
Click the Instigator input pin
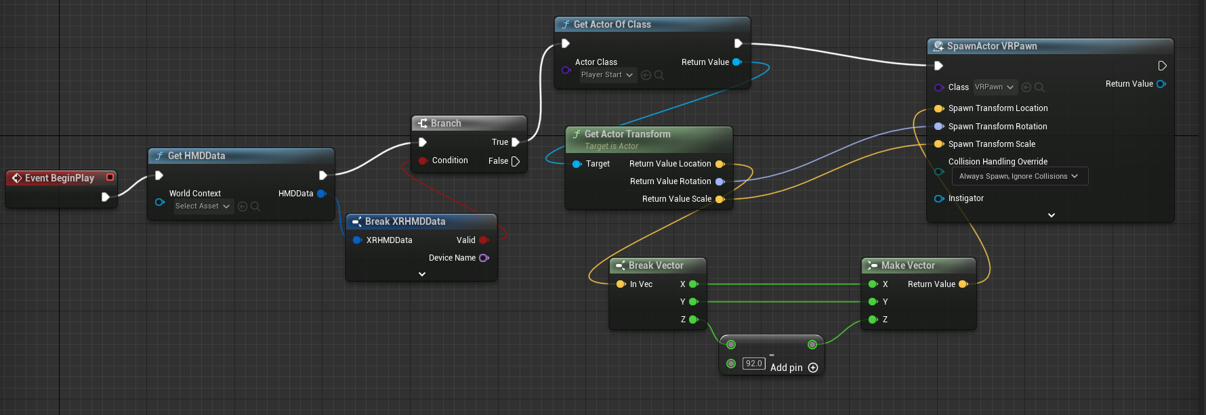coord(939,198)
